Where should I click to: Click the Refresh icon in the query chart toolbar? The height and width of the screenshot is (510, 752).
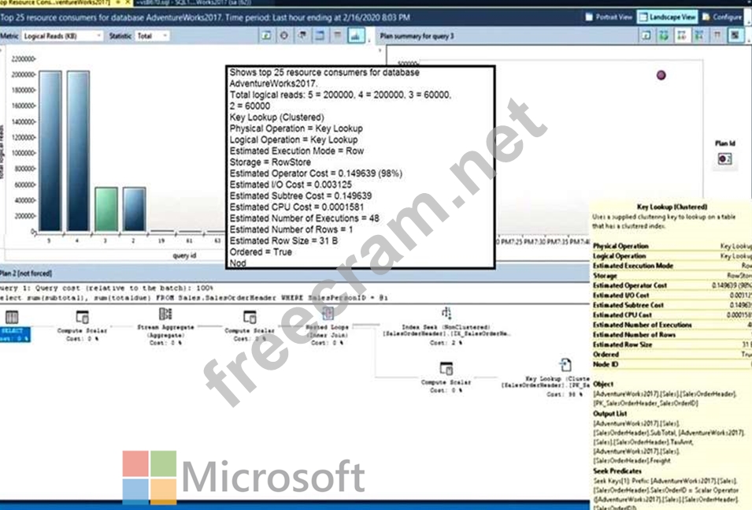click(267, 35)
